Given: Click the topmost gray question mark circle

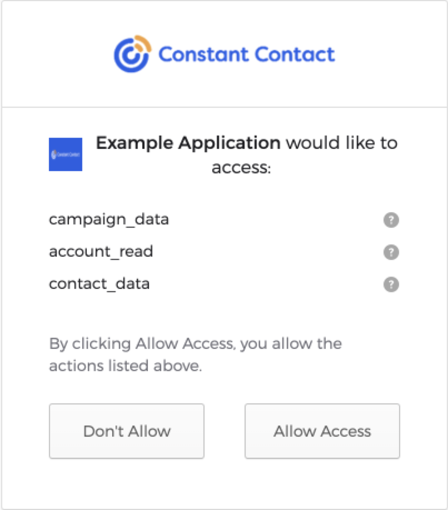Looking at the screenshot, I should pos(391,220).
